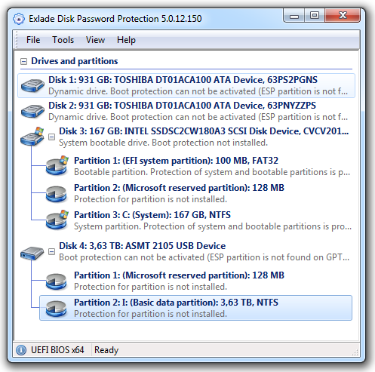Click 'Bootable partition. Protection of system' text

(212, 172)
